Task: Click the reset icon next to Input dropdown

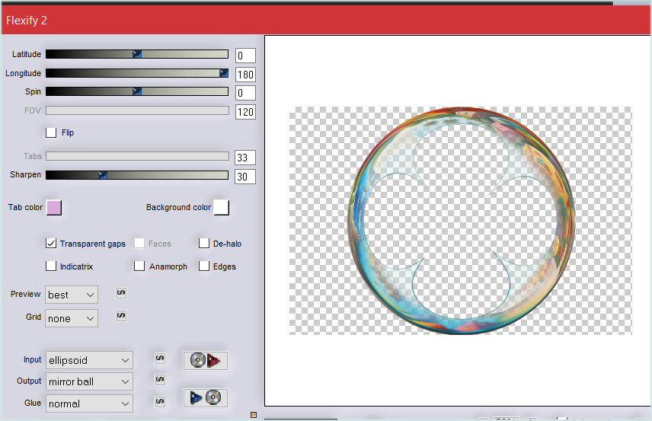Action: [x=160, y=359]
